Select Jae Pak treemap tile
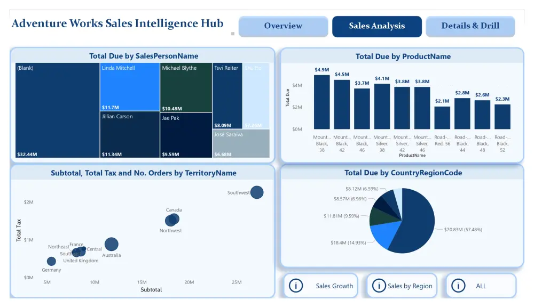This screenshot has height=308, width=534. 186,135
